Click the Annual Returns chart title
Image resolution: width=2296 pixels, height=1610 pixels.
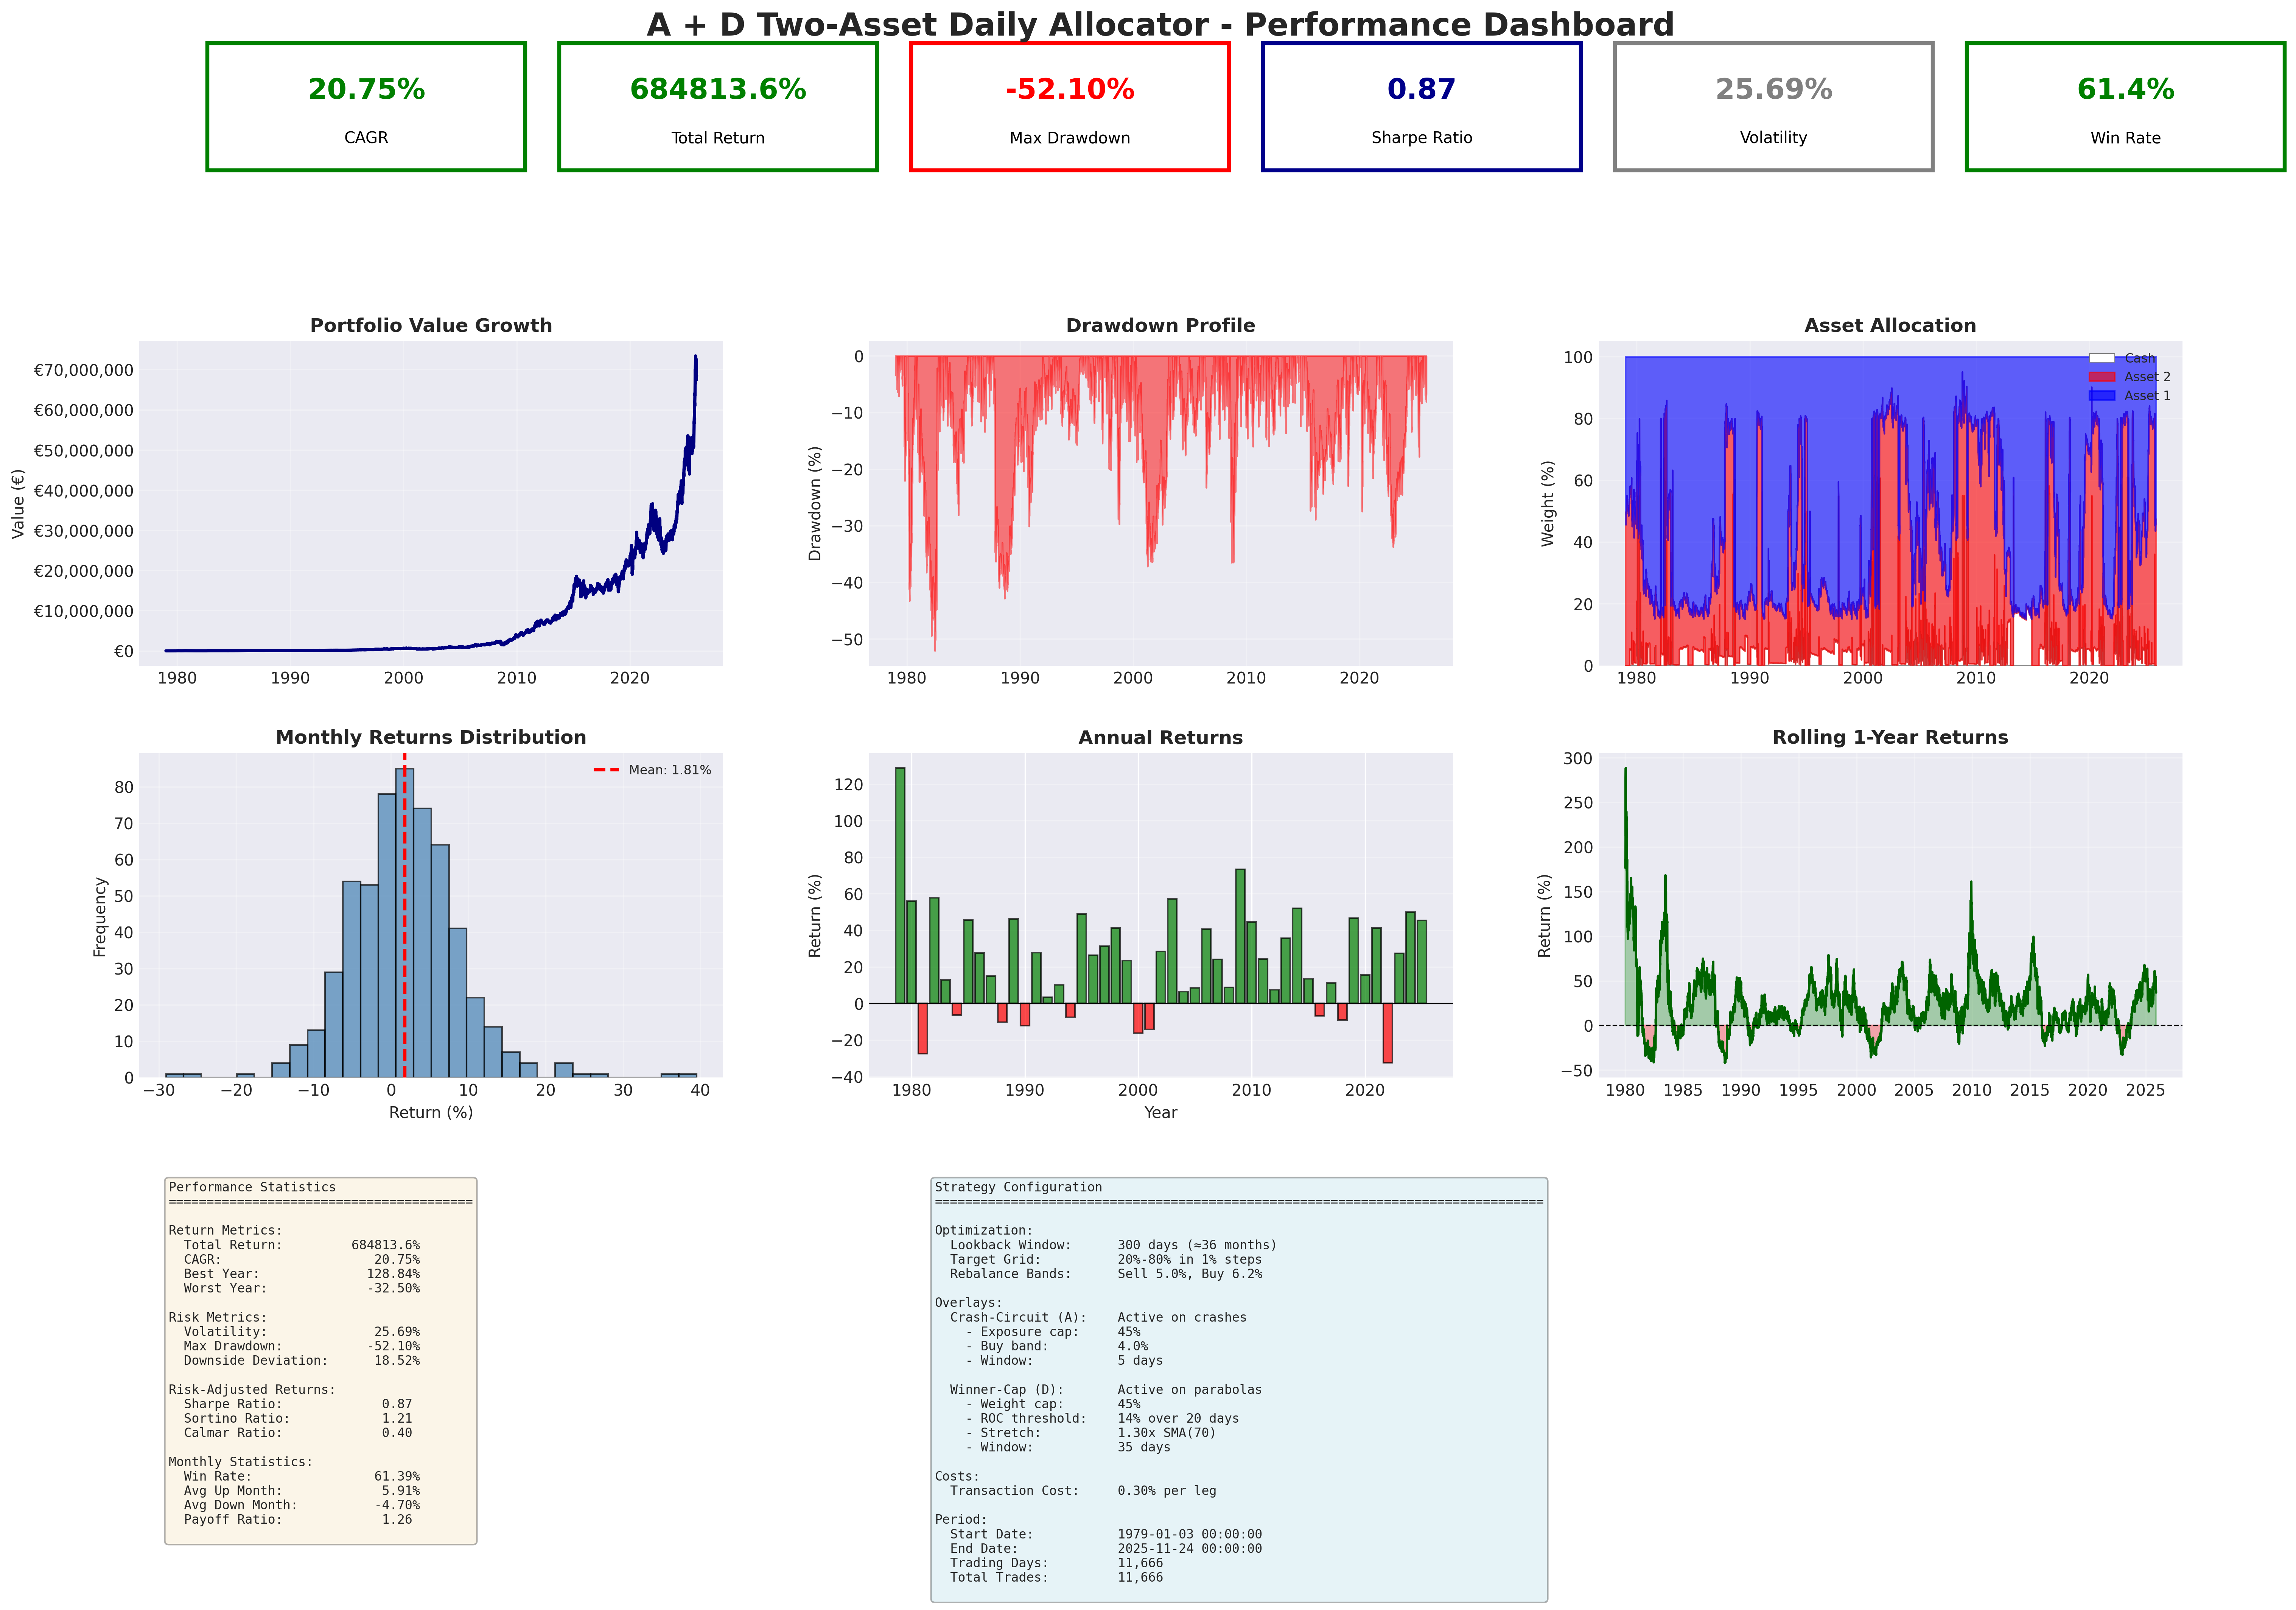tap(1160, 738)
